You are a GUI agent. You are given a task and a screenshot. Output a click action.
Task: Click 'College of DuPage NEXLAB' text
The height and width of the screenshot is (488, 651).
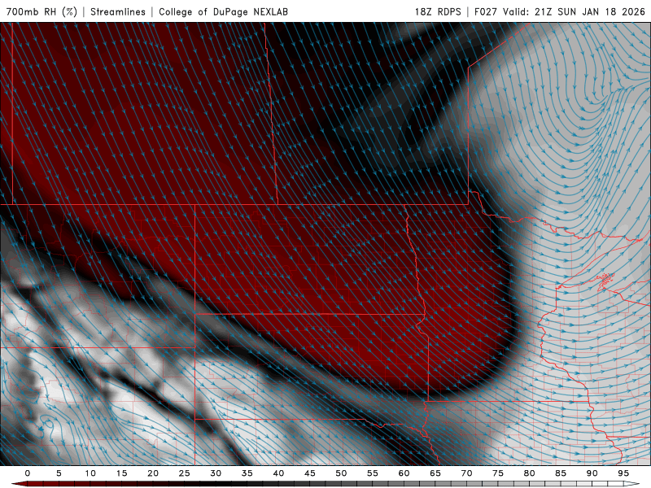tap(223, 11)
